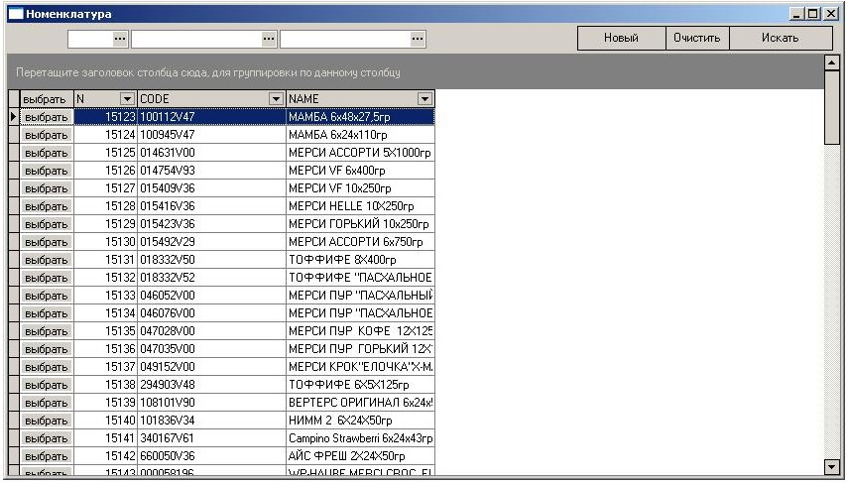The height and width of the screenshot is (484, 847).
Task: Click выбрать for МЕРСИ АССОРТИ 5X1000гр row
Action: click(x=46, y=153)
